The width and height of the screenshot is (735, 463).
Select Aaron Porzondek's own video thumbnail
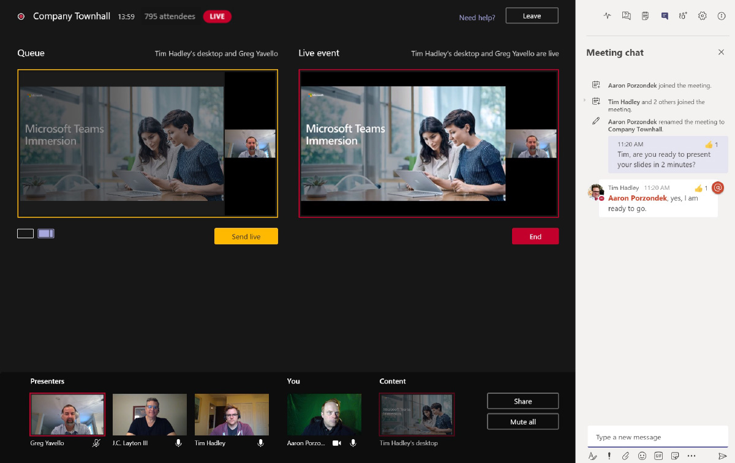(x=324, y=415)
